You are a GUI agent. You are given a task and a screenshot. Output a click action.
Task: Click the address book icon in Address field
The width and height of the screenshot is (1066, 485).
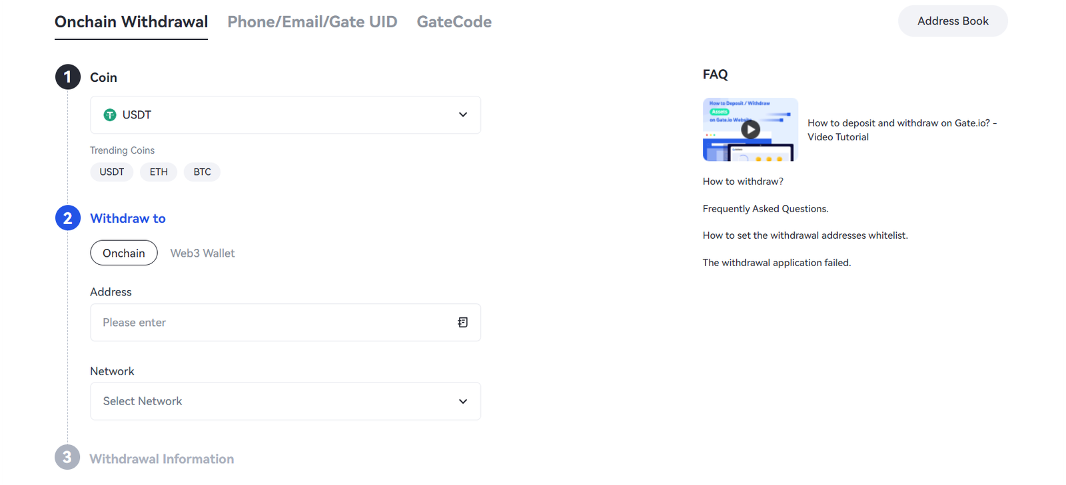coord(462,323)
